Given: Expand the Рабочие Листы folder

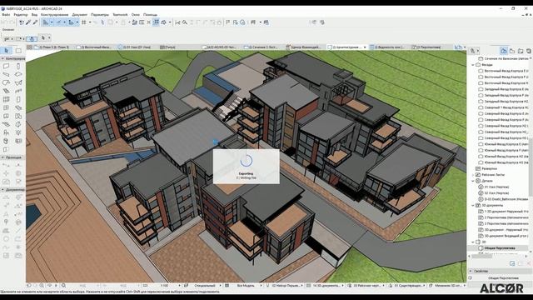Looking at the screenshot, I should [473, 175].
